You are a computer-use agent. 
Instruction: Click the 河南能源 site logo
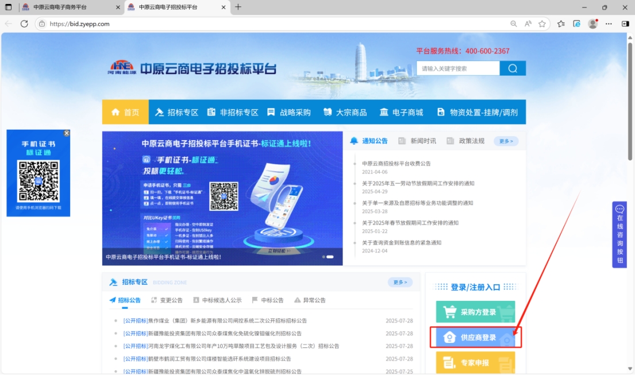point(121,67)
